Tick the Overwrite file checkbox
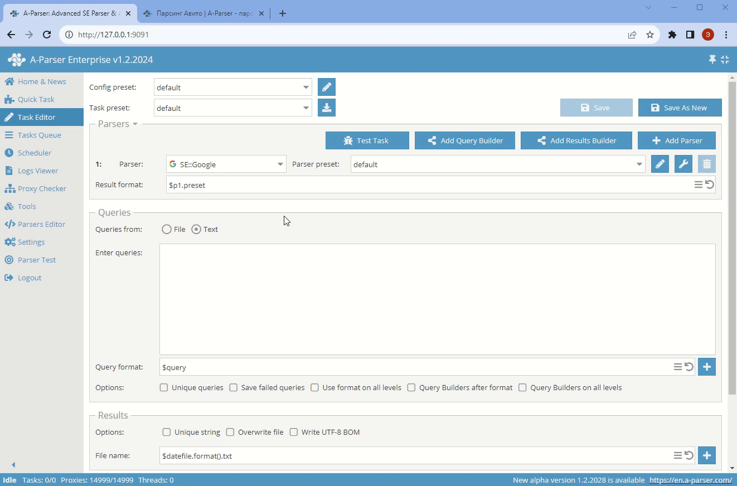737x486 pixels. click(230, 432)
